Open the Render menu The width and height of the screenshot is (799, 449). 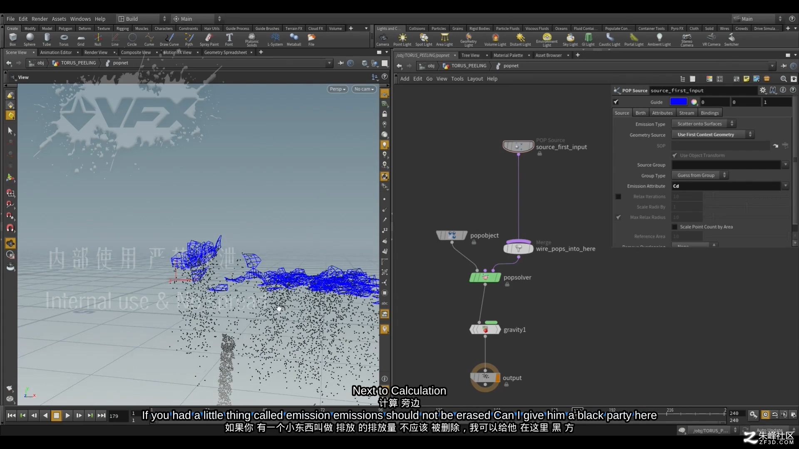point(40,19)
